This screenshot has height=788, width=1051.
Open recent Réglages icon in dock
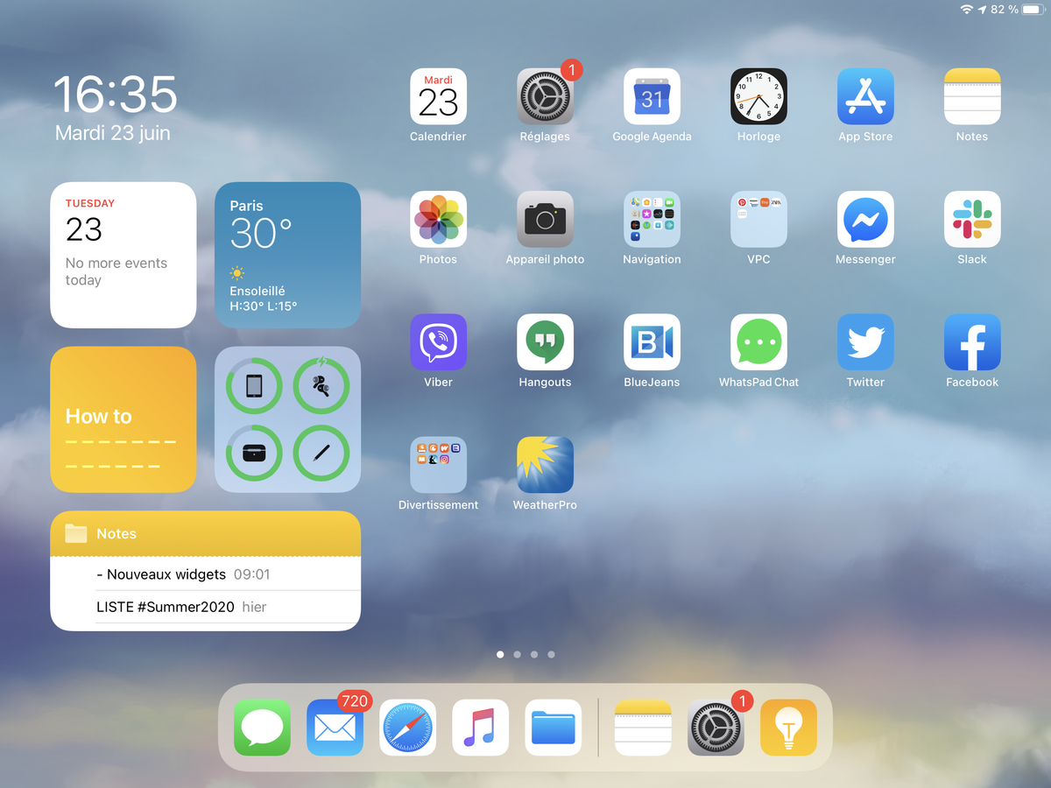pos(716,727)
